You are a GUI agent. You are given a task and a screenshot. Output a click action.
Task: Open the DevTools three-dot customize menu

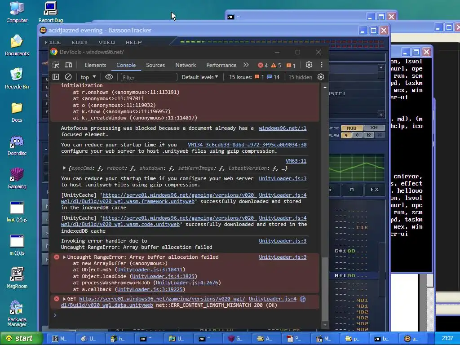point(322,65)
